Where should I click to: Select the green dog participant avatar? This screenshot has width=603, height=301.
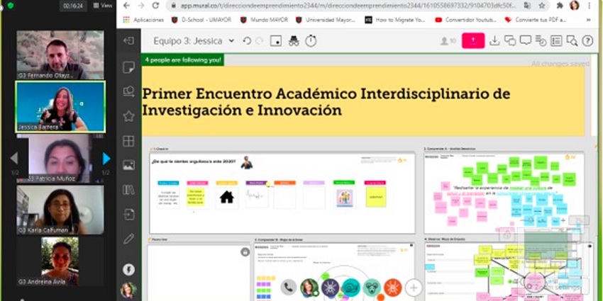tap(372, 288)
